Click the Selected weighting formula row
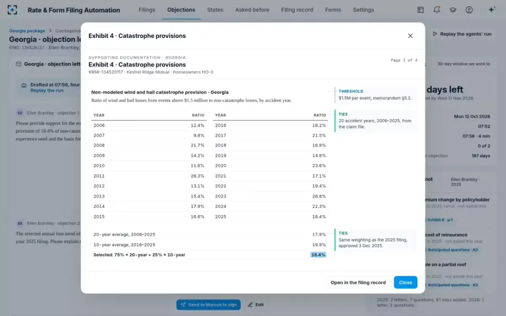The width and height of the screenshot is (506, 316). coord(210,255)
